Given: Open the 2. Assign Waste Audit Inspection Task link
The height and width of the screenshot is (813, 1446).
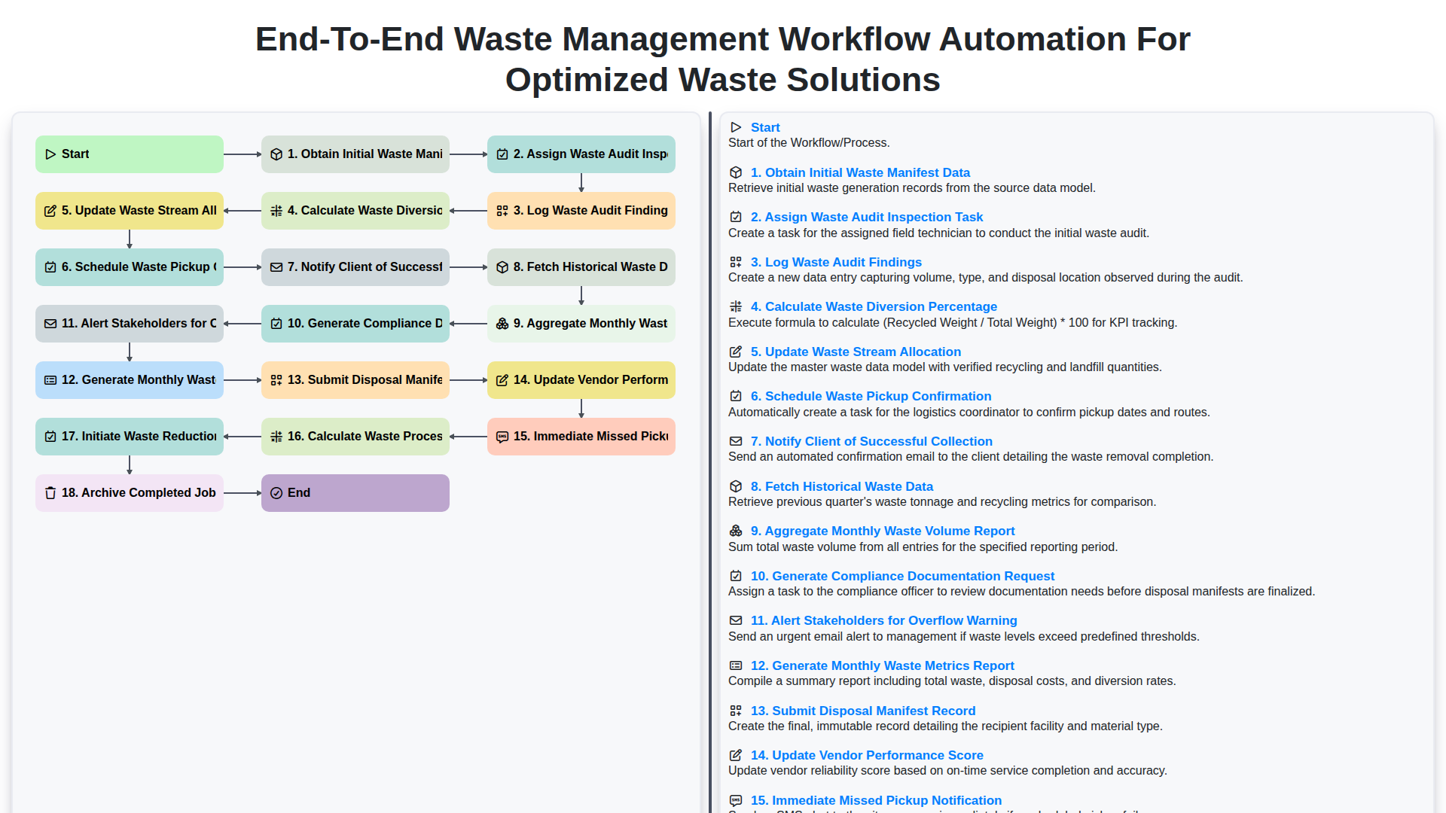Looking at the screenshot, I should click(x=867, y=217).
